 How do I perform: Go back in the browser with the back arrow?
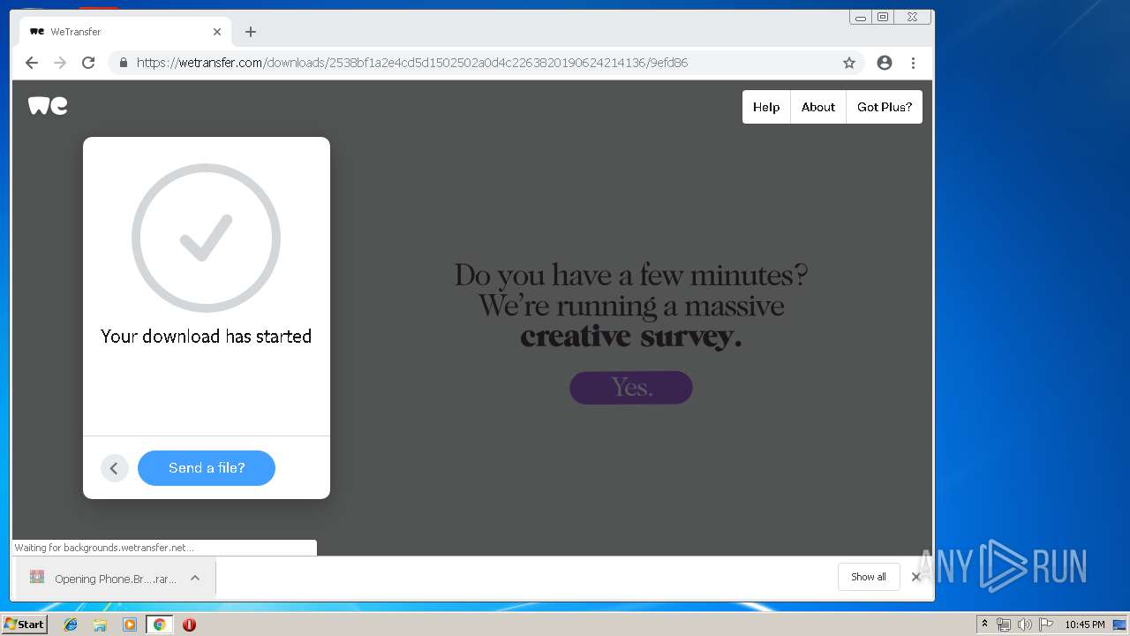pyautogui.click(x=32, y=63)
